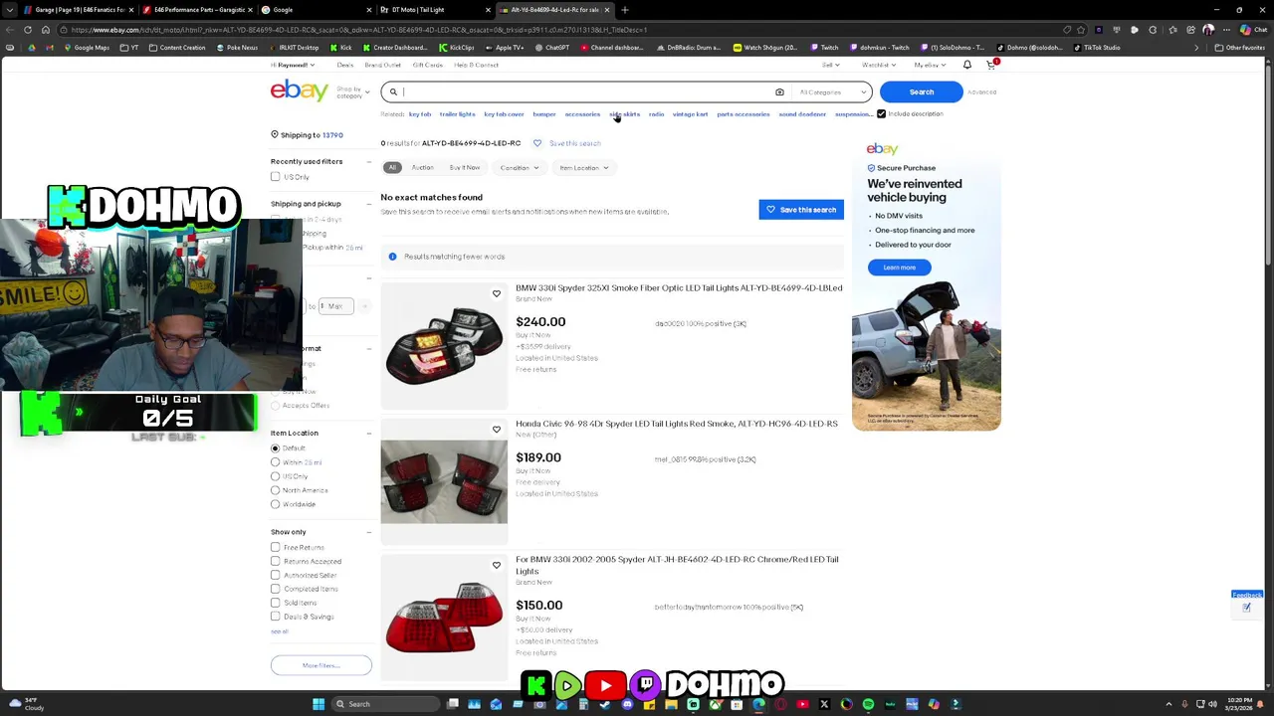The height and width of the screenshot is (716, 1274).
Task: Open Windows Start menu
Action: pos(318,704)
